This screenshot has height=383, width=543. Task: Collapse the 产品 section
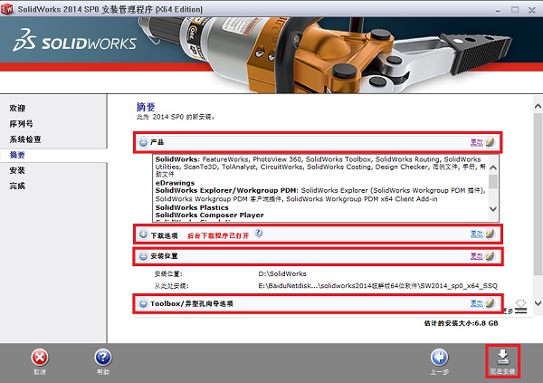click(143, 142)
